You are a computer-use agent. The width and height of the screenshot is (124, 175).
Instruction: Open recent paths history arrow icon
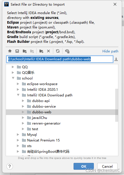click(x=116, y=59)
